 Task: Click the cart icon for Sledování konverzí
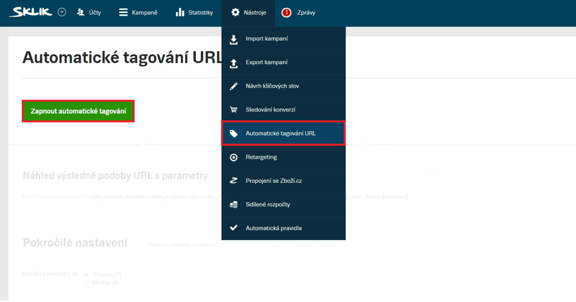pyautogui.click(x=234, y=110)
